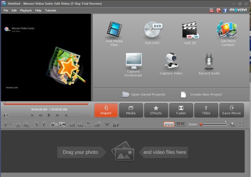Click the Add DVD disc icon

[153, 30]
